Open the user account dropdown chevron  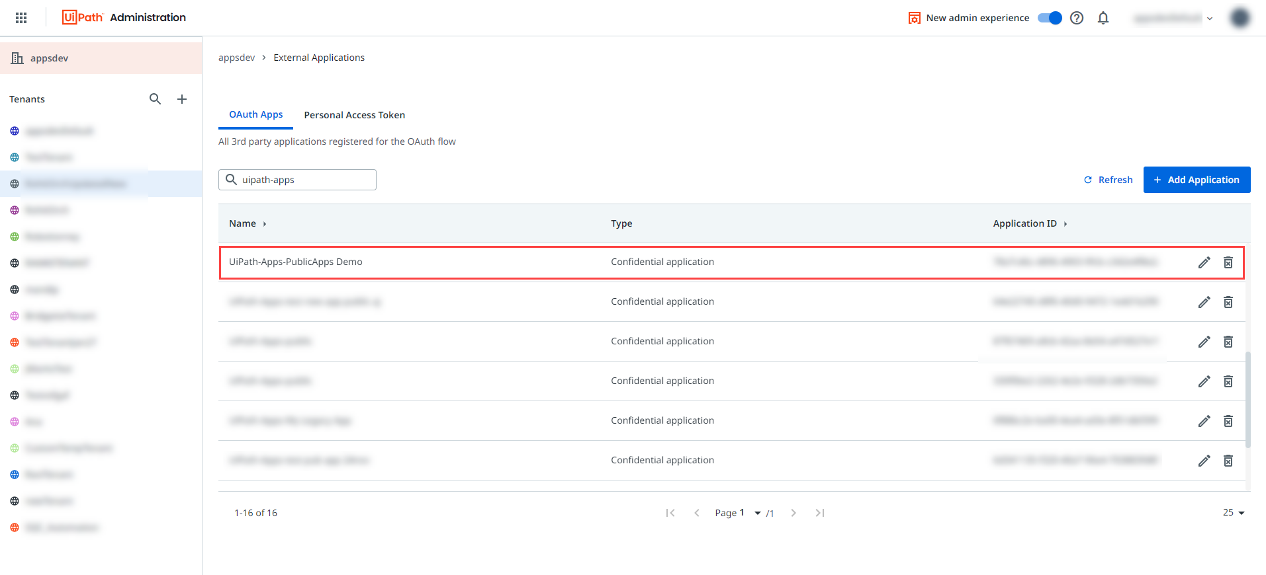click(x=1210, y=19)
